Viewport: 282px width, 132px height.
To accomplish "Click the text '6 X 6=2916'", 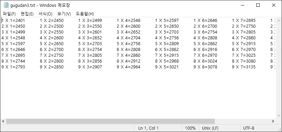I will (205, 50).
